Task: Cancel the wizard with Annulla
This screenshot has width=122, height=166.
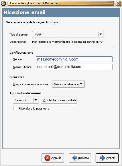Action: (53, 158)
